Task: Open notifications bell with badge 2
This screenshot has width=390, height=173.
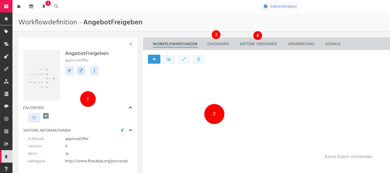Action: coord(44,6)
